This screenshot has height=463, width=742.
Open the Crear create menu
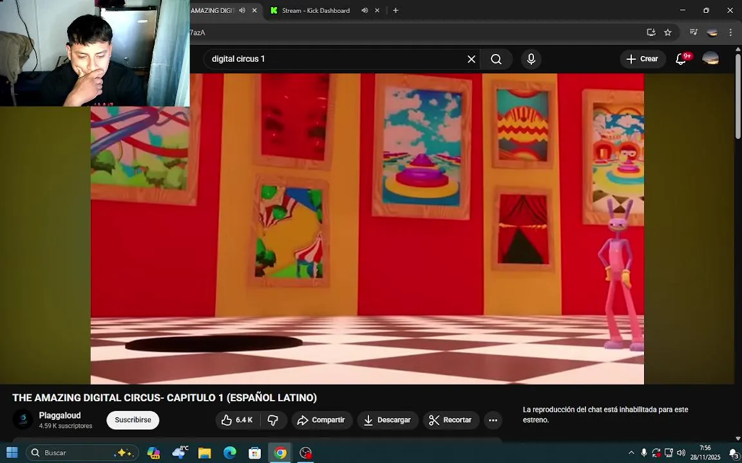click(643, 59)
